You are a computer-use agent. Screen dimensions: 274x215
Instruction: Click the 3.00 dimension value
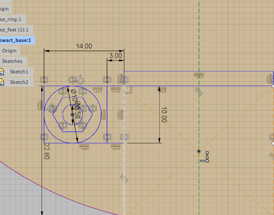(x=116, y=56)
